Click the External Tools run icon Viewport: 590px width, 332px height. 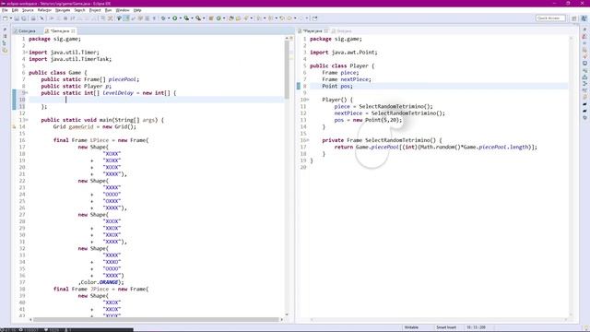click(198, 18)
